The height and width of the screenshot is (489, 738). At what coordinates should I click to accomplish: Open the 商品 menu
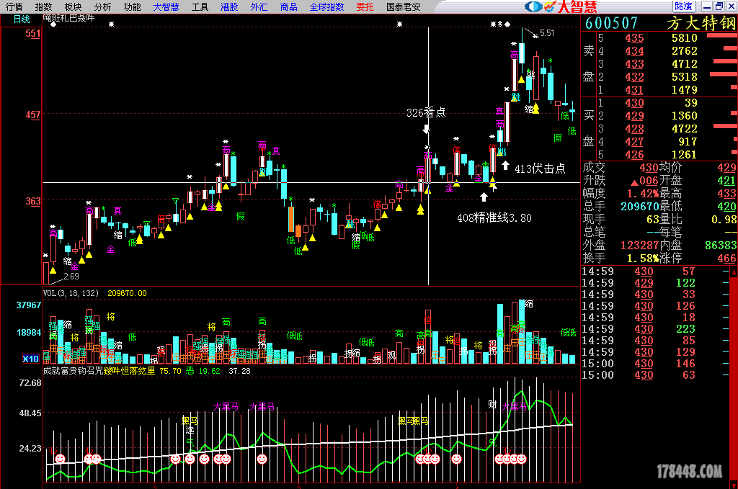point(288,6)
